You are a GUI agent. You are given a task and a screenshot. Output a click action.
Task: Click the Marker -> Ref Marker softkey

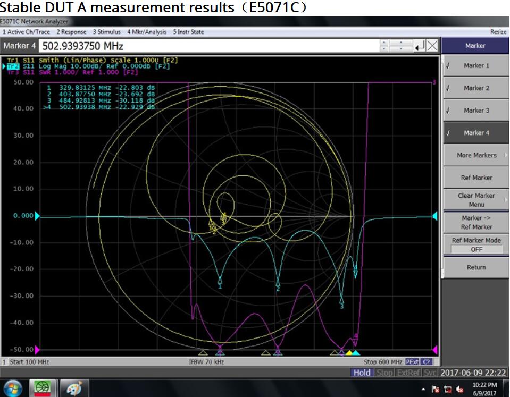476,222
